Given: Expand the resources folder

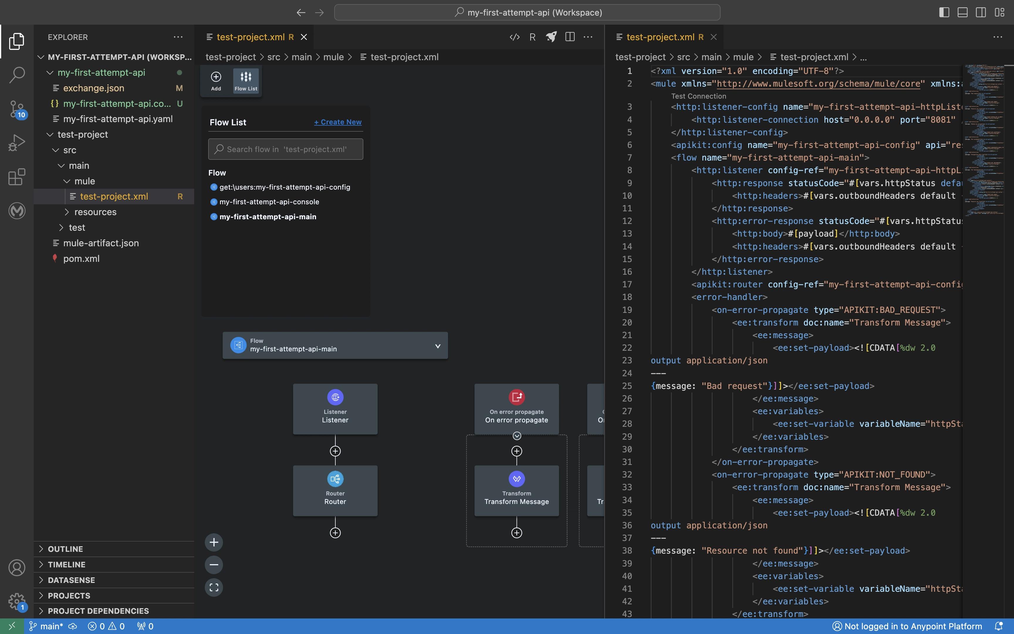Looking at the screenshot, I should pos(95,212).
